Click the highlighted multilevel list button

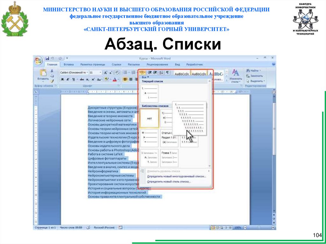142,73
